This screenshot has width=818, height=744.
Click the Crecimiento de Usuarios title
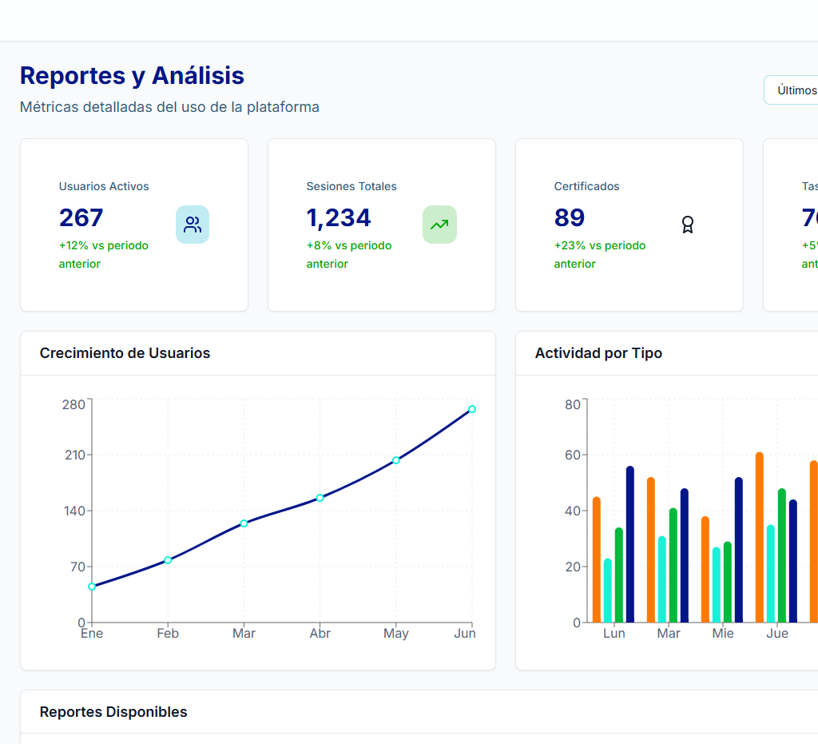coord(125,353)
